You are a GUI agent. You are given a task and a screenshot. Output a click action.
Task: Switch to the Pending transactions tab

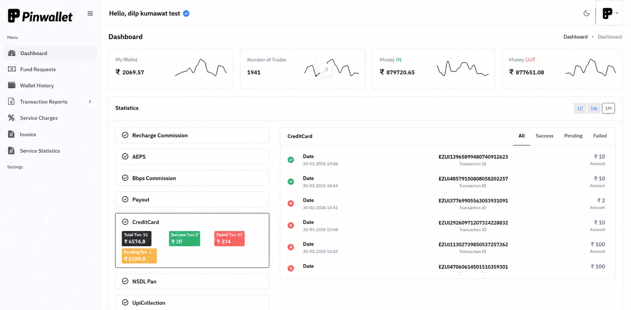tap(573, 136)
